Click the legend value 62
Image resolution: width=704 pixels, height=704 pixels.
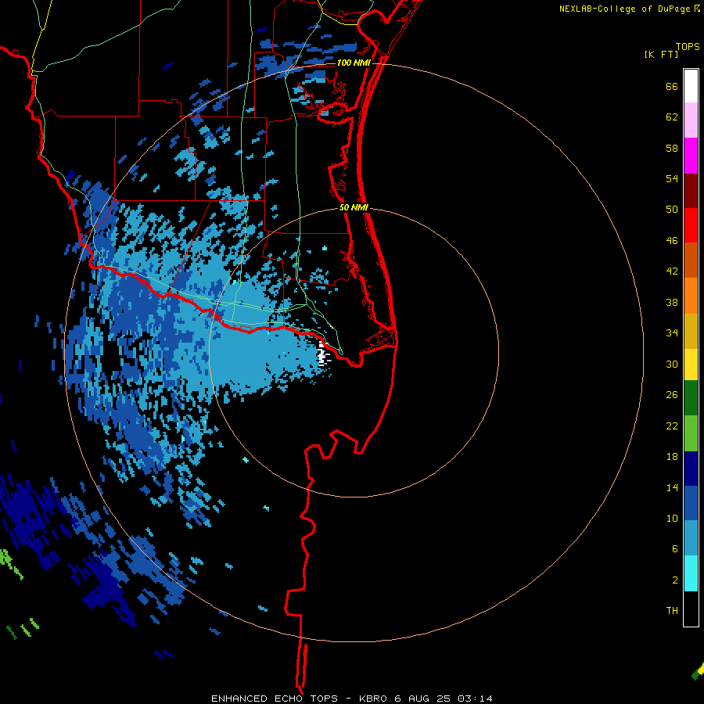coord(672,117)
